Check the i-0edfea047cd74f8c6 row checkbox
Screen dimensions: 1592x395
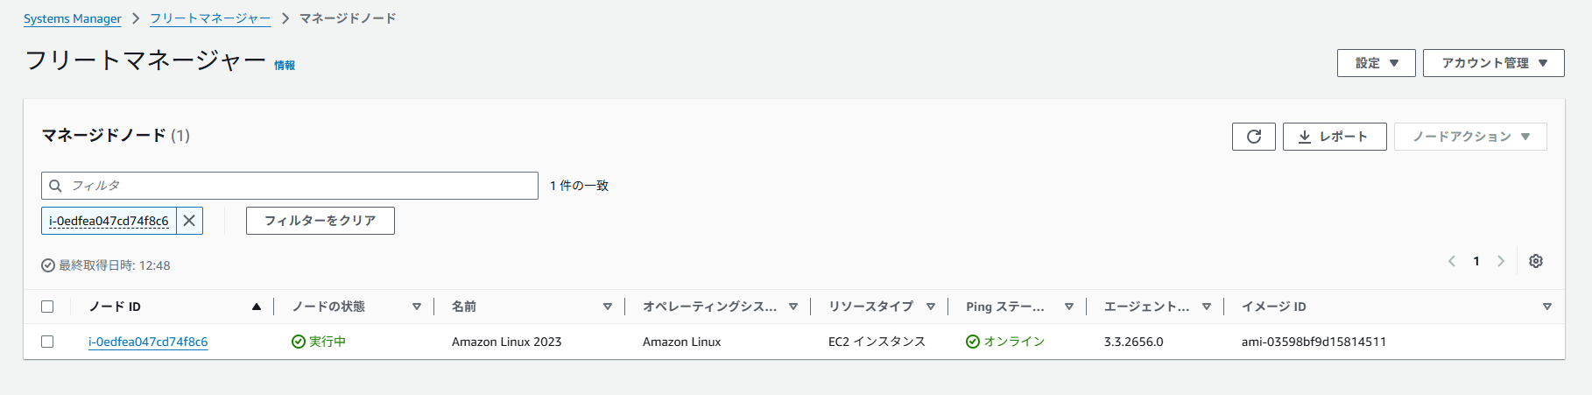click(47, 342)
